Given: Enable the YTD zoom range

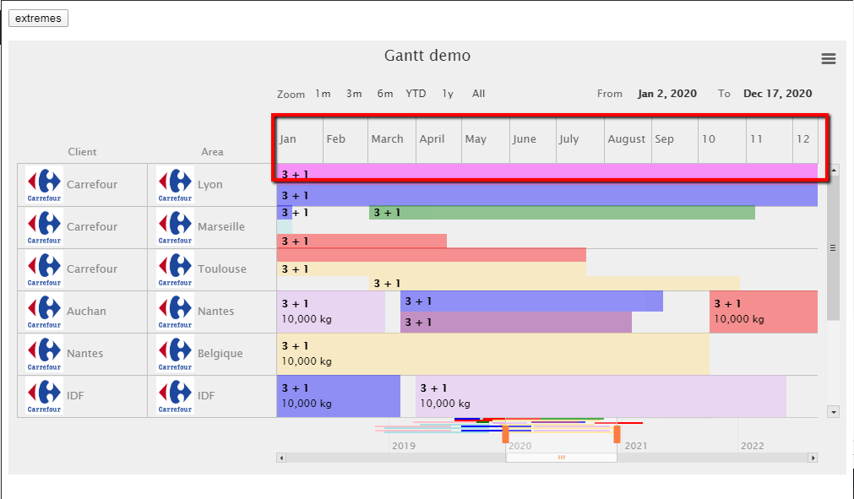Looking at the screenshot, I should (416, 94).
